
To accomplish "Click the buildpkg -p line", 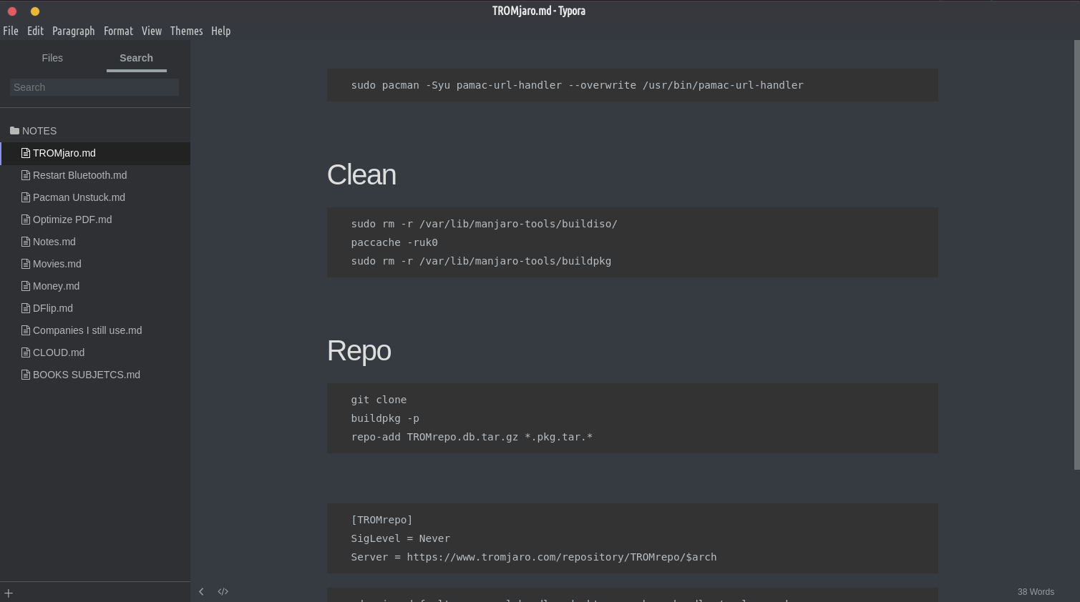I will (x=385, y=418).
